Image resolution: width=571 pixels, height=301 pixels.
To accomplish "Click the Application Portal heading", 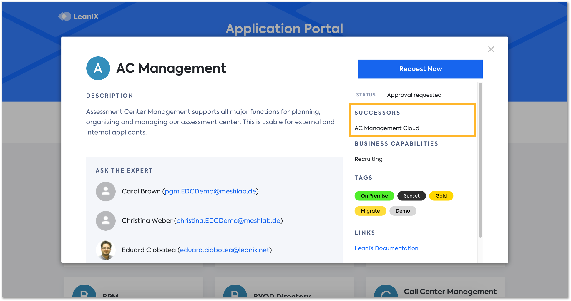I will (x=284, y=29).
